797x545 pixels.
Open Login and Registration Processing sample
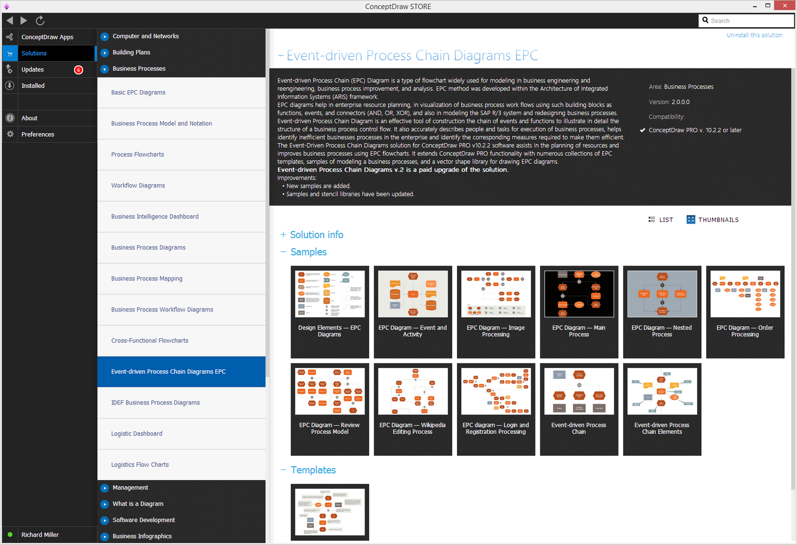pyautogui.click(x=496, y=410)
